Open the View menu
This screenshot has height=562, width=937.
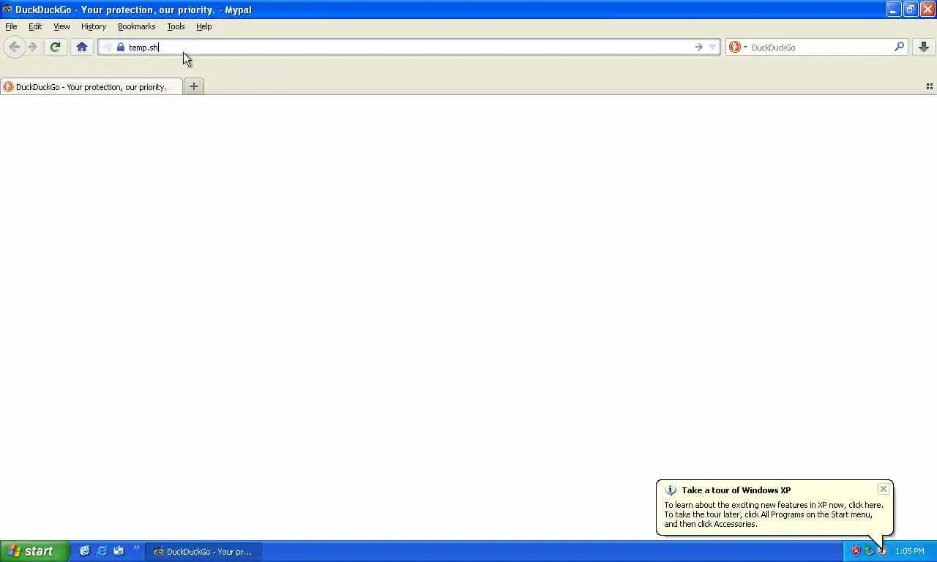pos(61,26)
